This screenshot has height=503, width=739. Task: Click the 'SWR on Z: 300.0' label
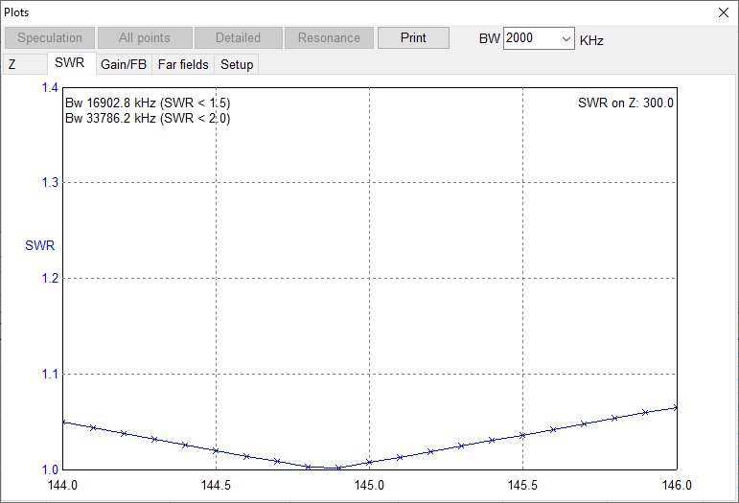tap(626, 103)
